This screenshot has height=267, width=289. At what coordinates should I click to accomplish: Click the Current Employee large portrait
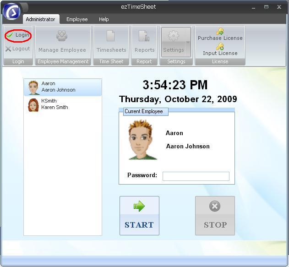142,140
